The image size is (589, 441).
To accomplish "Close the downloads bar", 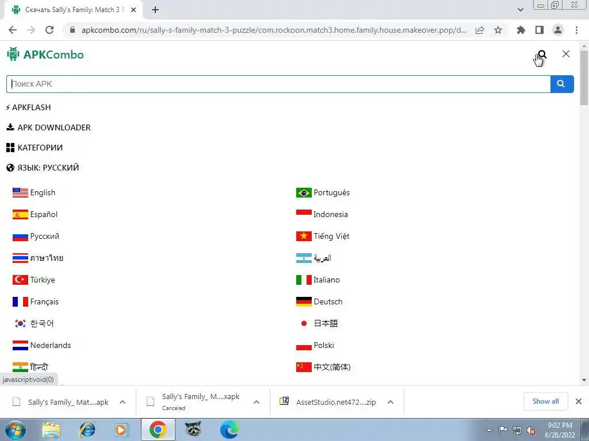I will [x=579, y=401].
